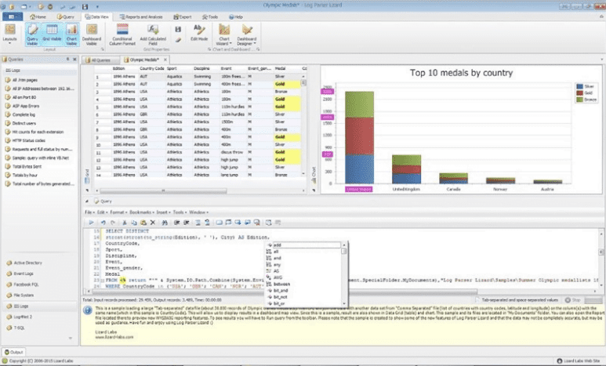Select Event Logs query group

(24, 274)
